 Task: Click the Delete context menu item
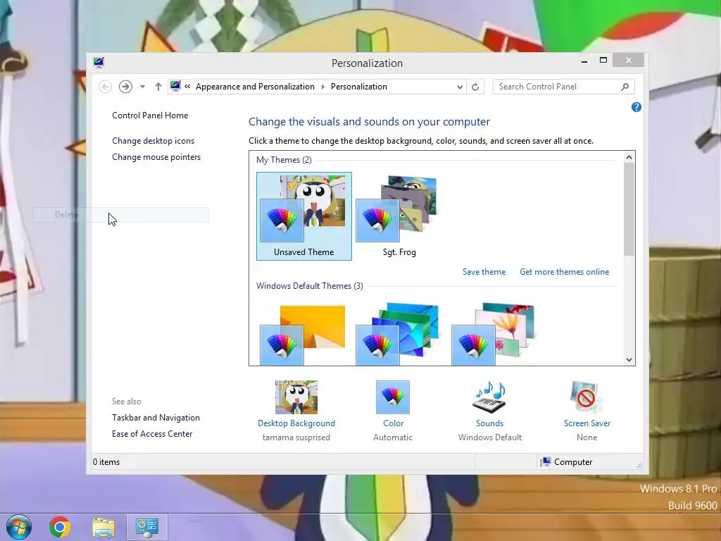(120, 215)
